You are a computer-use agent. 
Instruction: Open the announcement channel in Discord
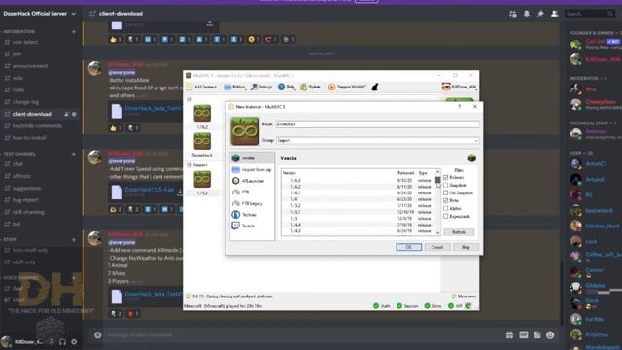click(30, 66)
